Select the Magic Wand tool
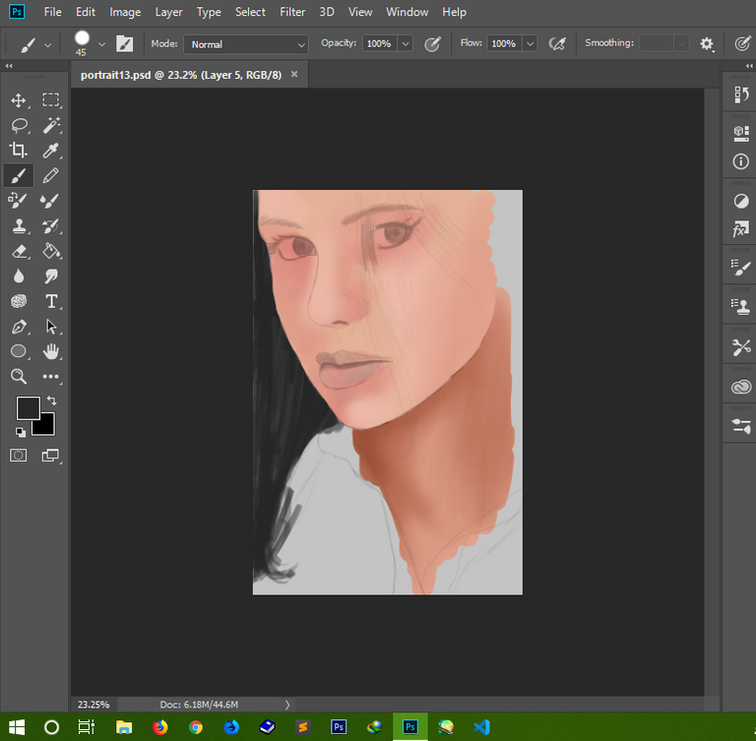 click(50, 125)
